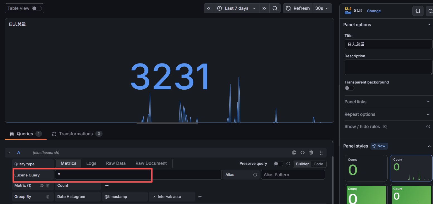433x204 pixels.
Task: Collapse query A row with chevron
Action: click(x=9, y=153)
